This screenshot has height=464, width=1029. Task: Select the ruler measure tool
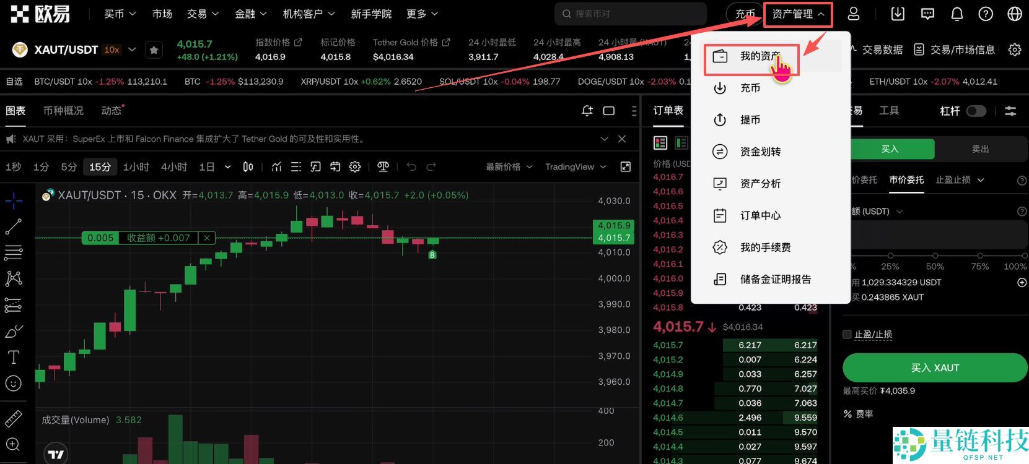[x=14, y=419]
